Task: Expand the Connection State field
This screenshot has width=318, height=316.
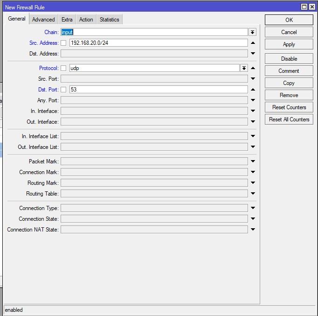Action: [x=253, y=218]
